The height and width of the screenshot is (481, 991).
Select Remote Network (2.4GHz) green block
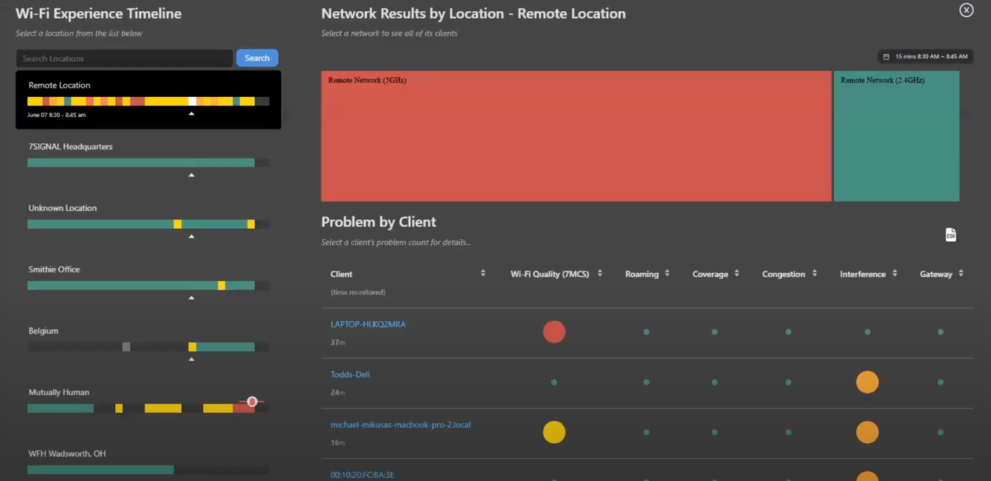[896, 136]
